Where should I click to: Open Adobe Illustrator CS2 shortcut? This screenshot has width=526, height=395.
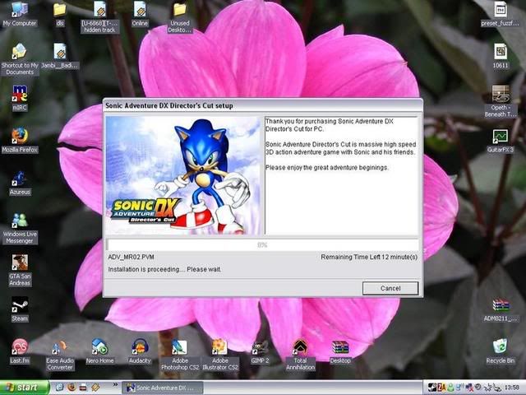[219, 346]
